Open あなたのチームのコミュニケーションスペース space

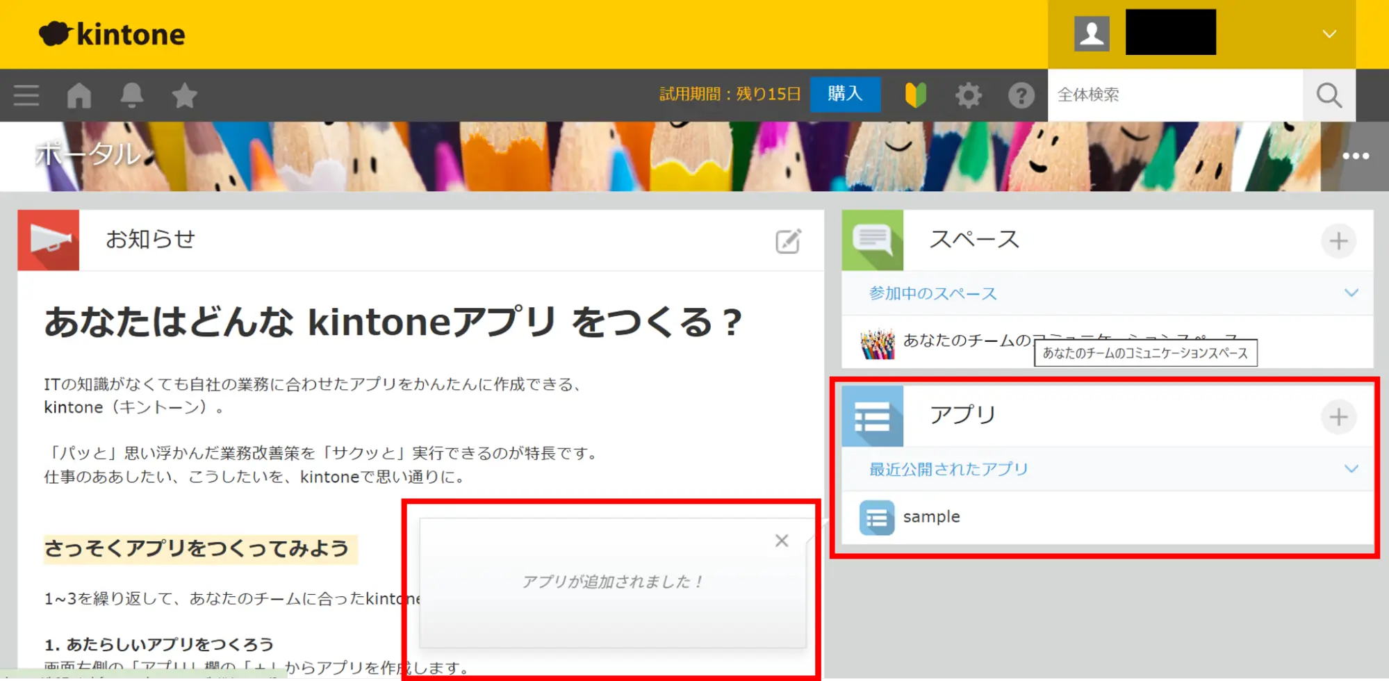966,341
